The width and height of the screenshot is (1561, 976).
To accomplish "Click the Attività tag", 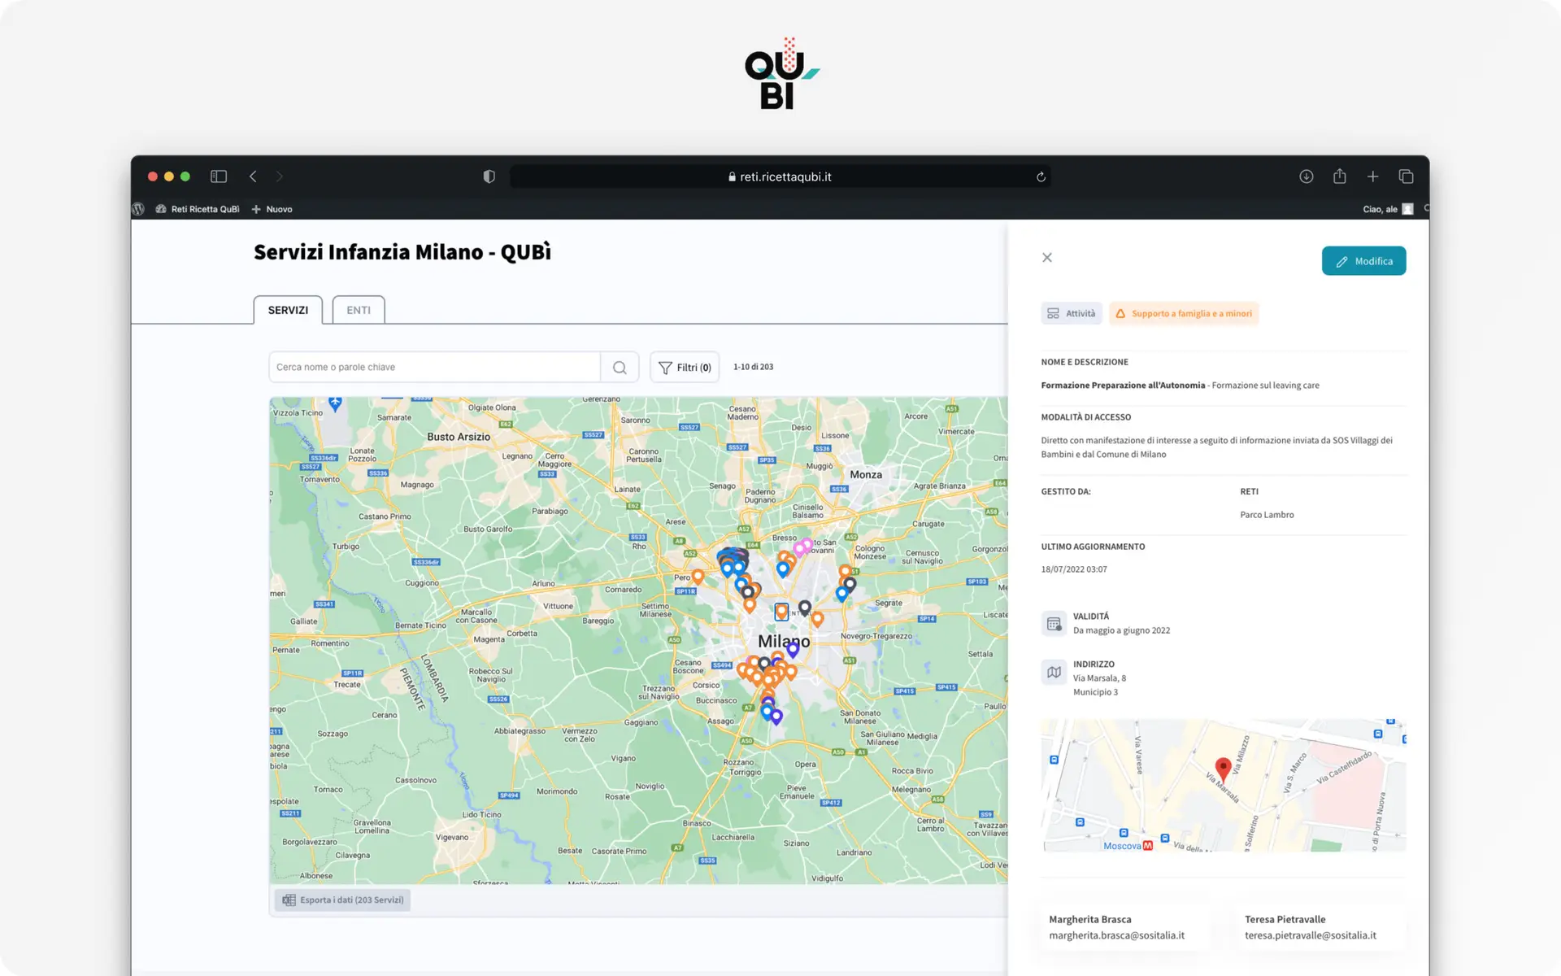I will tap(1072, 314).
